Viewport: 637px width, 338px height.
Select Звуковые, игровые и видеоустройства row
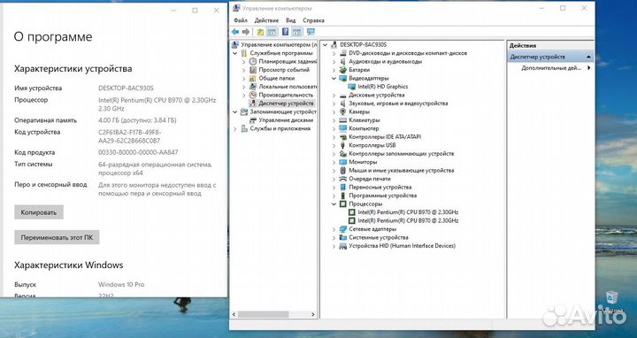coord(398,104)
